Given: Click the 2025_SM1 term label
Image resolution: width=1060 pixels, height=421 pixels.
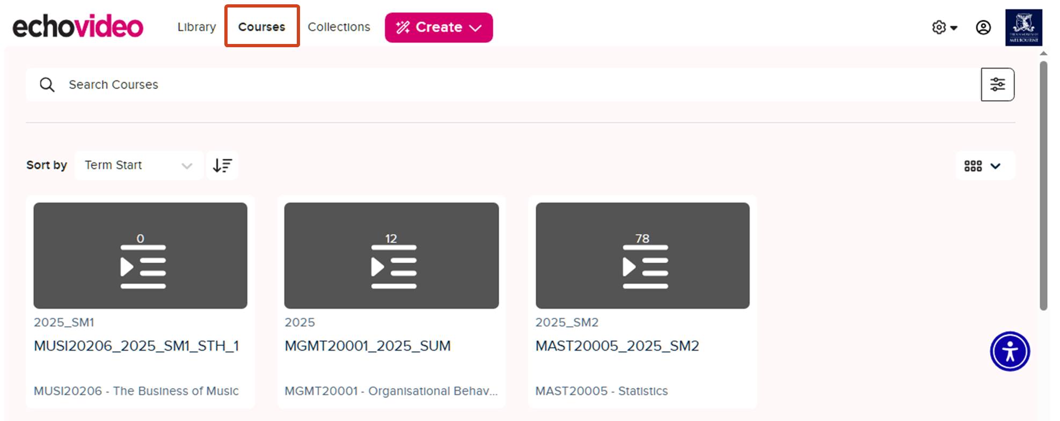Looking at the screenshot, I should coord(64,322).
